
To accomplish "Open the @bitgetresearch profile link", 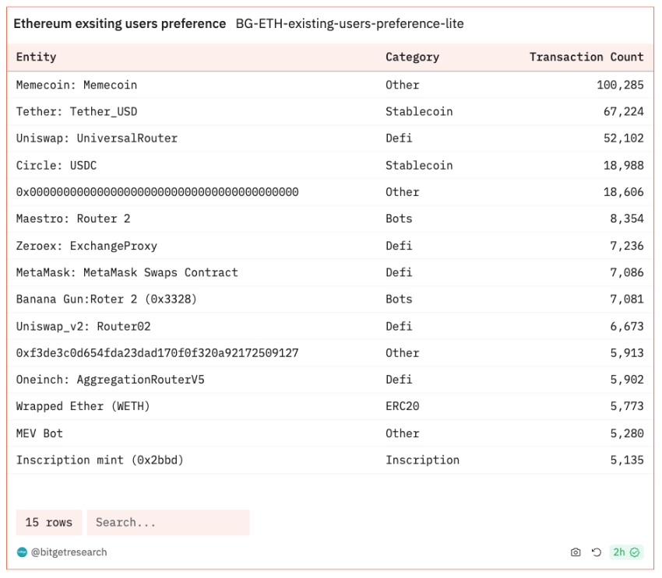I will [x=69, y=552].
